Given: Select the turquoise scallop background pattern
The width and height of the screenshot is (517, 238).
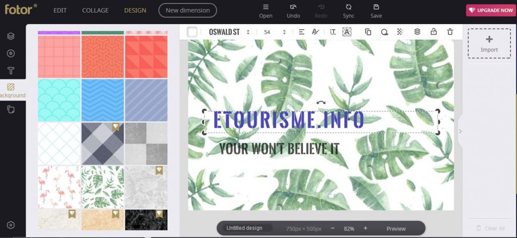Looking at the screenshot, I should pyautogui.click(x=59, y=100).
